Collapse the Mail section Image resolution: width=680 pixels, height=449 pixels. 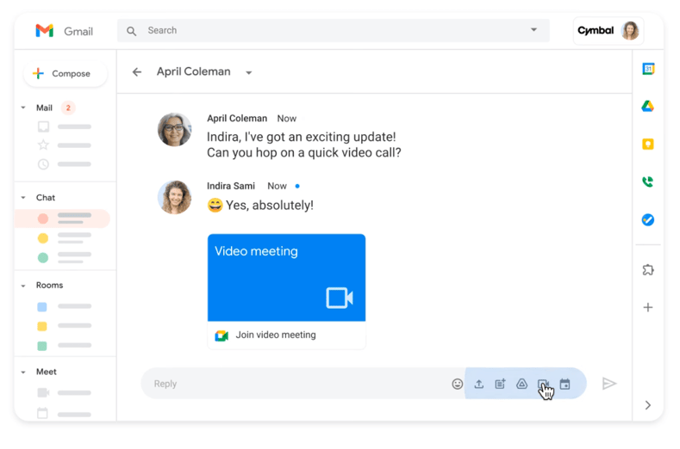23,108
